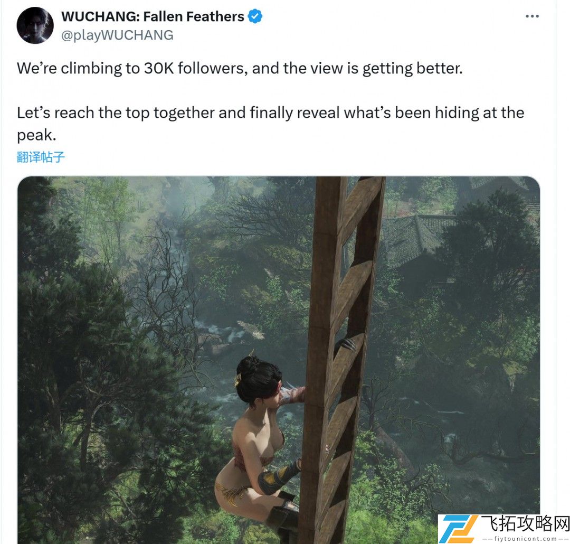
Task: Open the three-dot more options menu
Action: coord(532,16)
